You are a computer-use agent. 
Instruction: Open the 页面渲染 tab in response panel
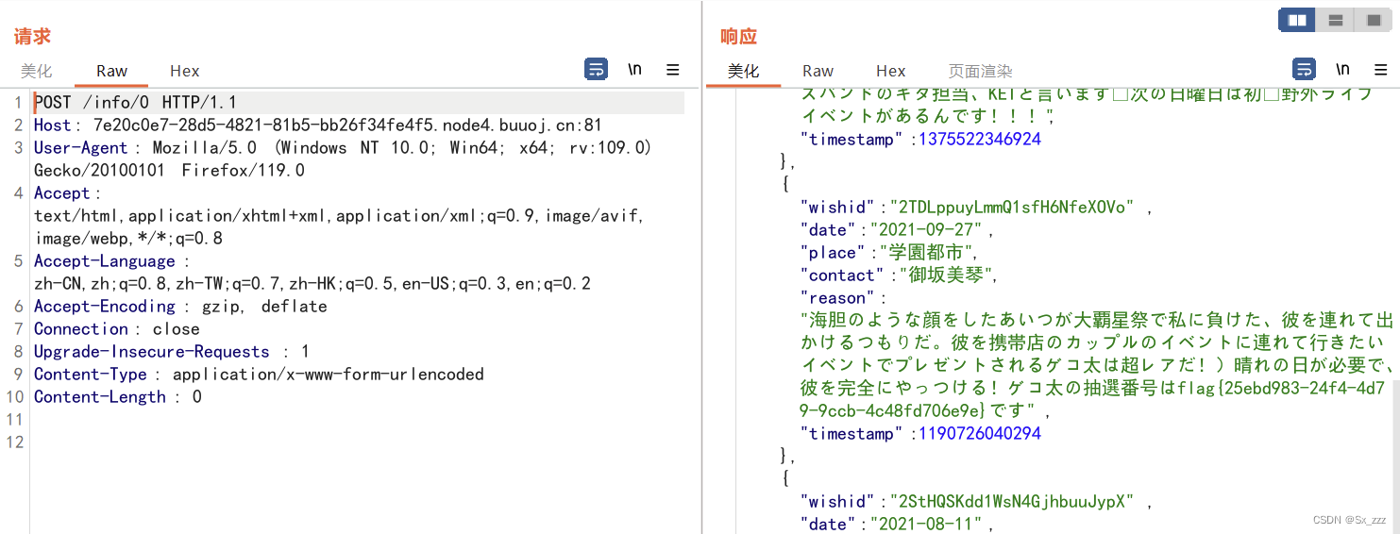[x=980, y=71]
